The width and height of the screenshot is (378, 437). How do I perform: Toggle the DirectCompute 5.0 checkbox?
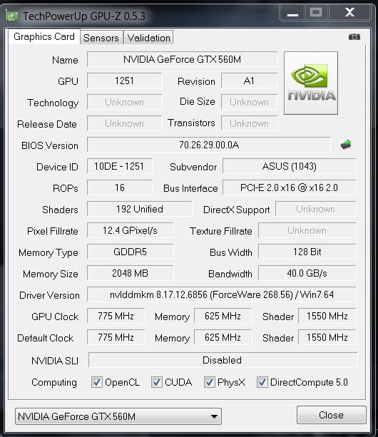click(x=262, y=382)
